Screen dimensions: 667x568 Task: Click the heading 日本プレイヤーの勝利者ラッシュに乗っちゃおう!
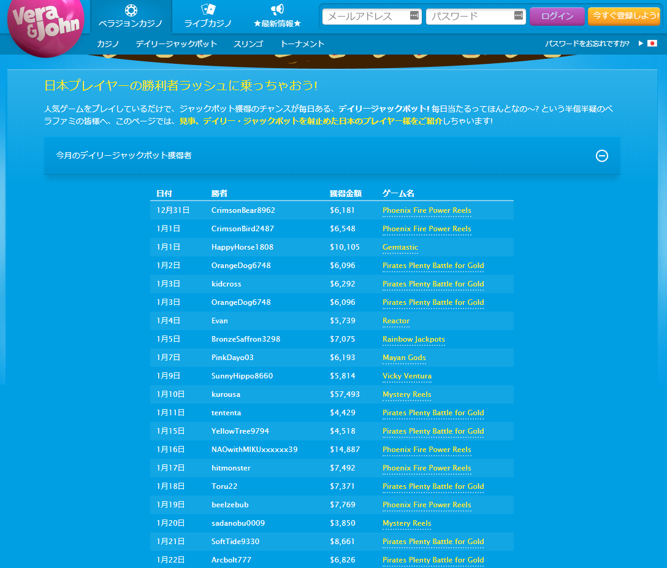[181, 85]
